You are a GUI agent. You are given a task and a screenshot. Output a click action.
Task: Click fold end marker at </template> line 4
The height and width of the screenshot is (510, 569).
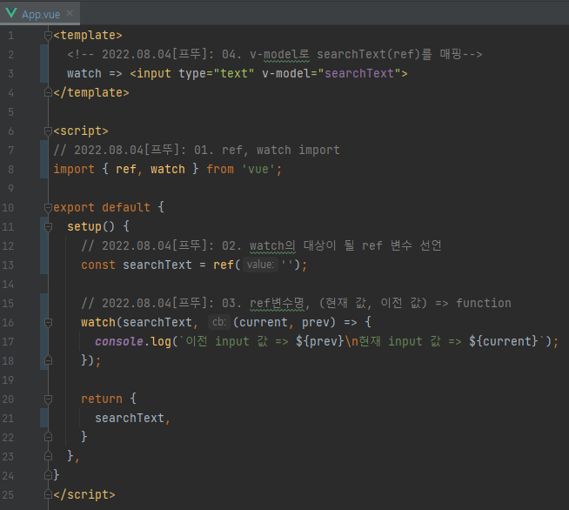point(48,92)
